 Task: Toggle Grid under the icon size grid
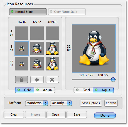pyautogui.click(x=25, y=90)
